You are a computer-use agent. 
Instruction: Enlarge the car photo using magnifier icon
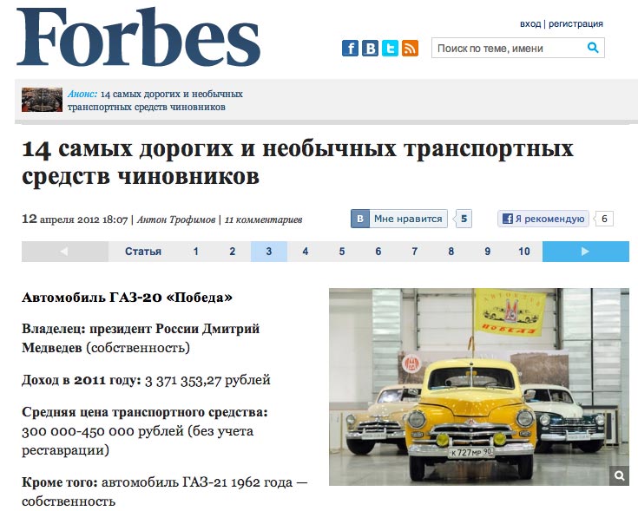pyautogui.click(x=619, y=475)
